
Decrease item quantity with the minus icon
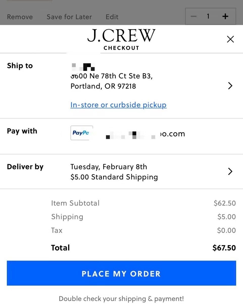[x=193, y=16]
